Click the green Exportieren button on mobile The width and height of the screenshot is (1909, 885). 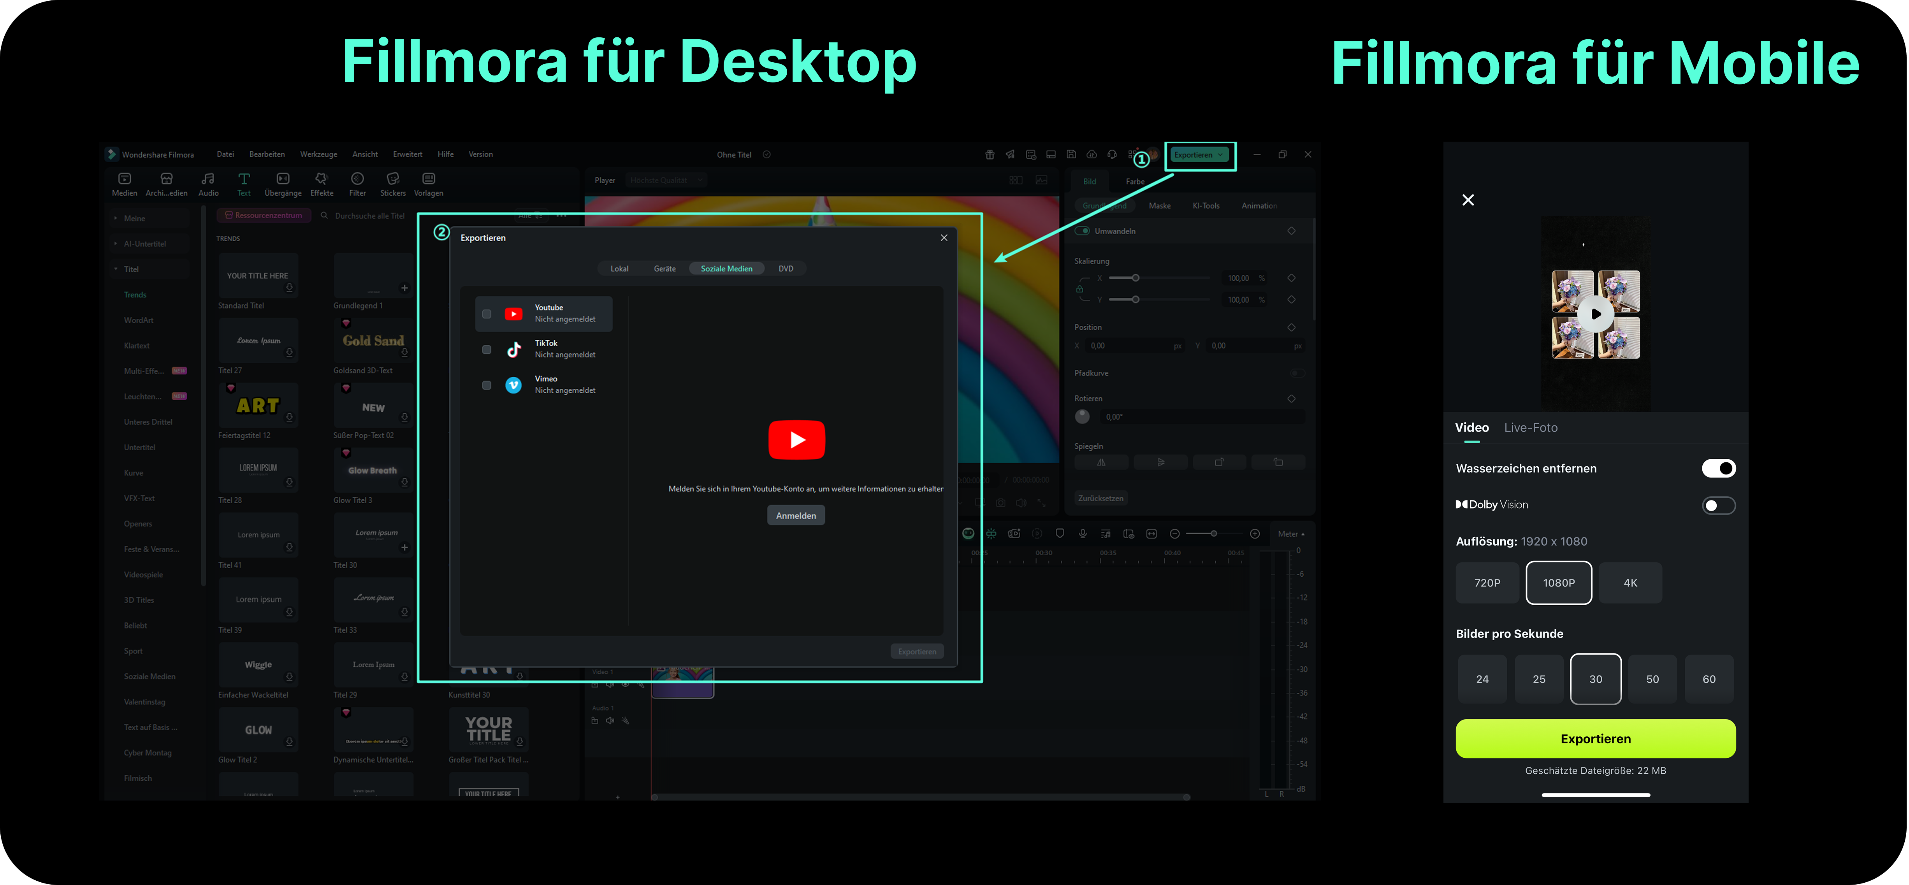click(x=1596, y=739)
